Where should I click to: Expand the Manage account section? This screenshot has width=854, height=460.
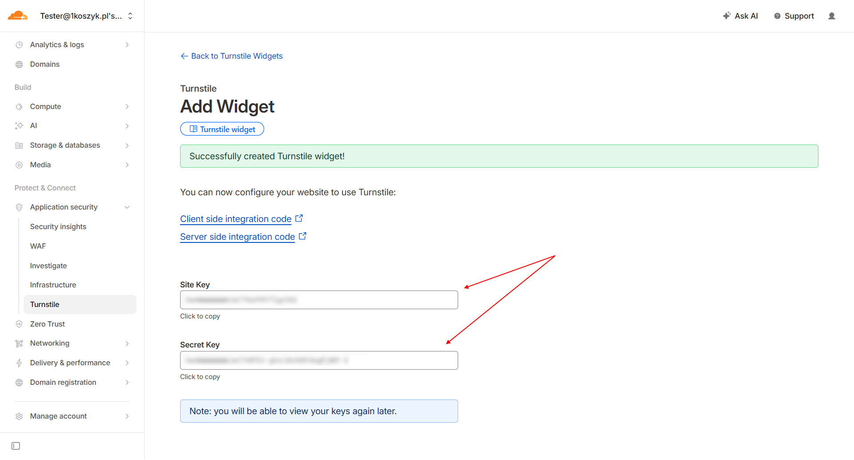(x=127, y=416)
